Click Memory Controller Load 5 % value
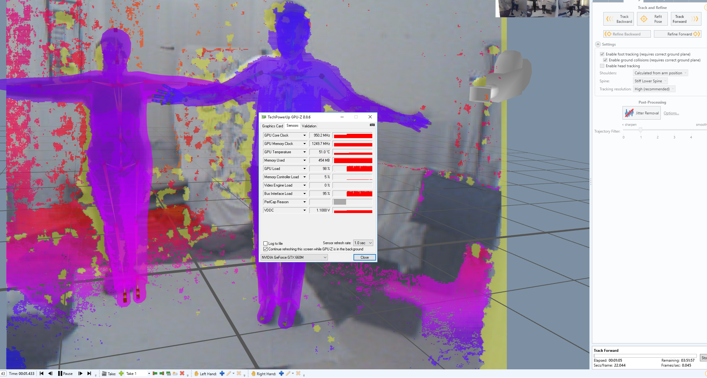Viewport: 707px width, 378px height. pyautogui.click(x=320, y=177)
